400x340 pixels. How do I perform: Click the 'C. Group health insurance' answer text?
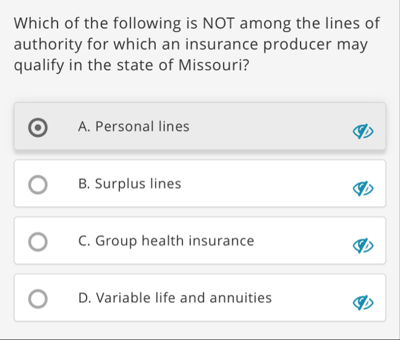point(166,241)
